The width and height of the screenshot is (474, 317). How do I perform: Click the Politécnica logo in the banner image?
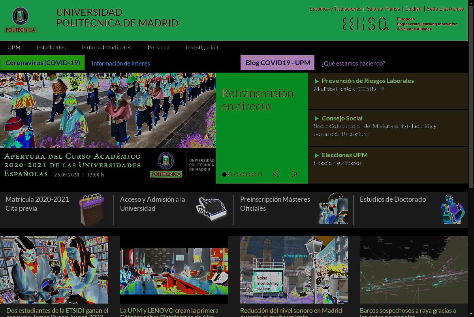coord(166,165)
